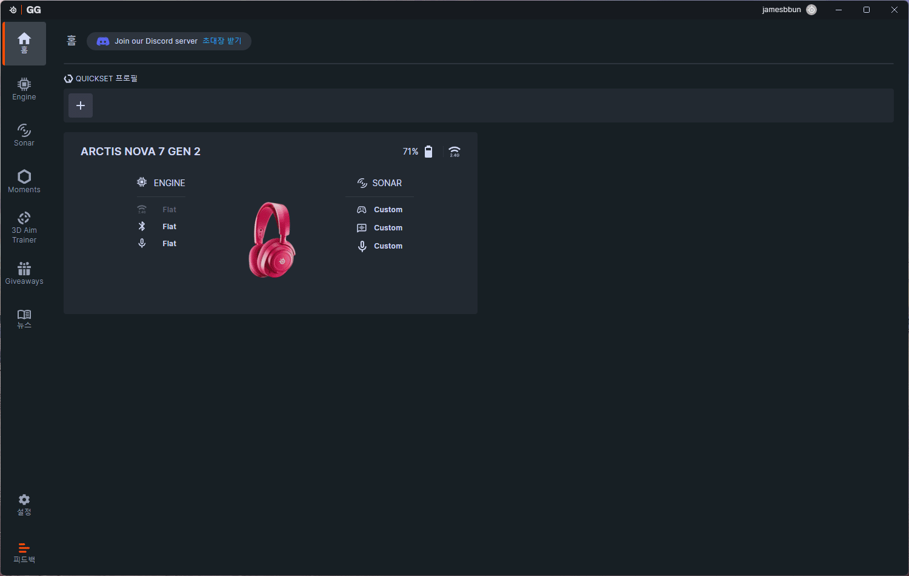Click the 홈 breadcrumb title

click(72, 41)
